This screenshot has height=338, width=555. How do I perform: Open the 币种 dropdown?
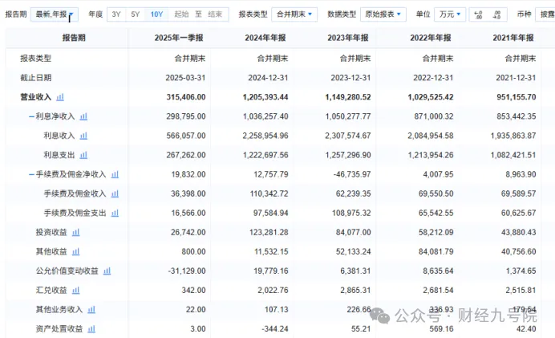[545, 14]
